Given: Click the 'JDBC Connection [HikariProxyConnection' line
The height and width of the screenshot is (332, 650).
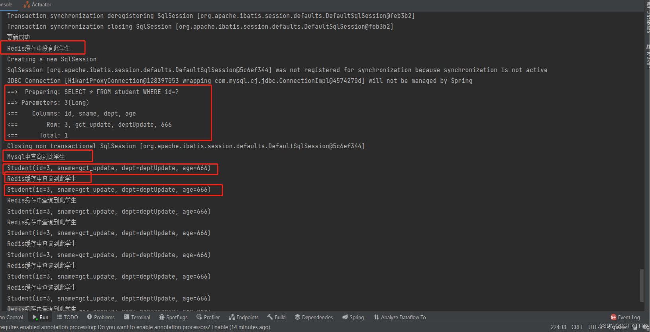Looking at the screenshot, I should coord(240,81).
